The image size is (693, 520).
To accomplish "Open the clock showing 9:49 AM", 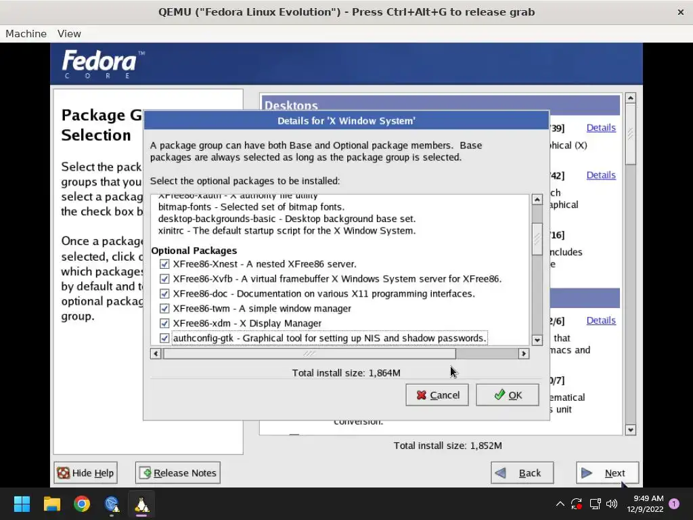I will pyautogui.click(x=645, y=504).
